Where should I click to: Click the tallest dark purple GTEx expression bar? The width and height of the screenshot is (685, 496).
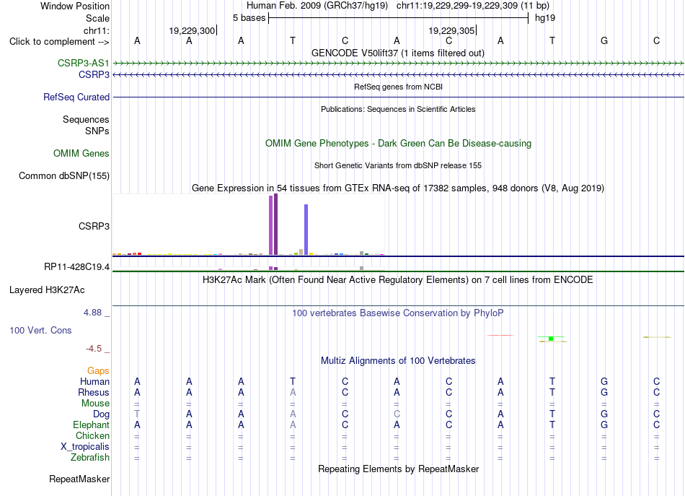click(x=275, y=225)
